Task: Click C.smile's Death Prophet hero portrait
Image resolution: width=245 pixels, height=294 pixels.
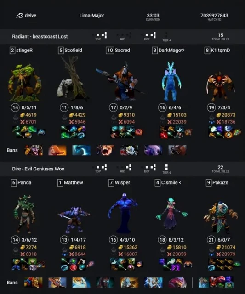Action: point(171,215)
